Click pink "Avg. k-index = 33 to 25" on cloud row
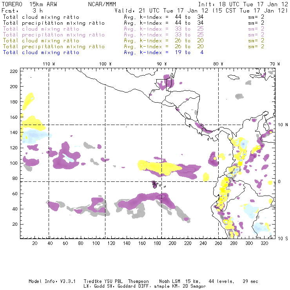Image resolution: width=290 pixels, height=290 pixels. [x=164, y=29]
